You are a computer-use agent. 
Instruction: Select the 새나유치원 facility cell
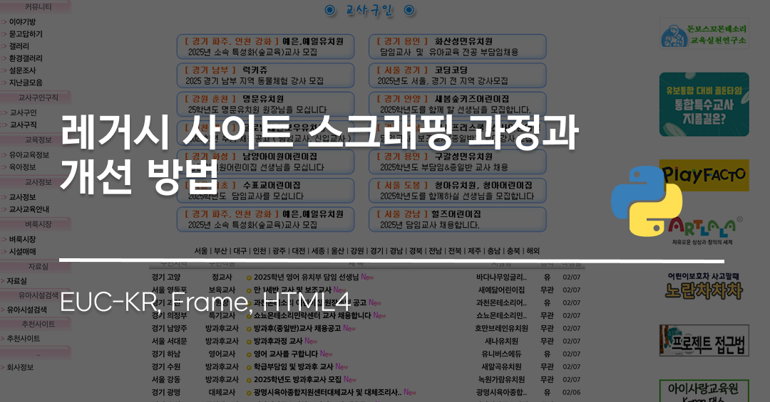tap(501, 342)
